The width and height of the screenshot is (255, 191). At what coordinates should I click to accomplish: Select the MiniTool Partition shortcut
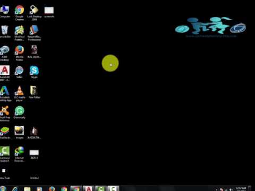click(x=19, y=33)
